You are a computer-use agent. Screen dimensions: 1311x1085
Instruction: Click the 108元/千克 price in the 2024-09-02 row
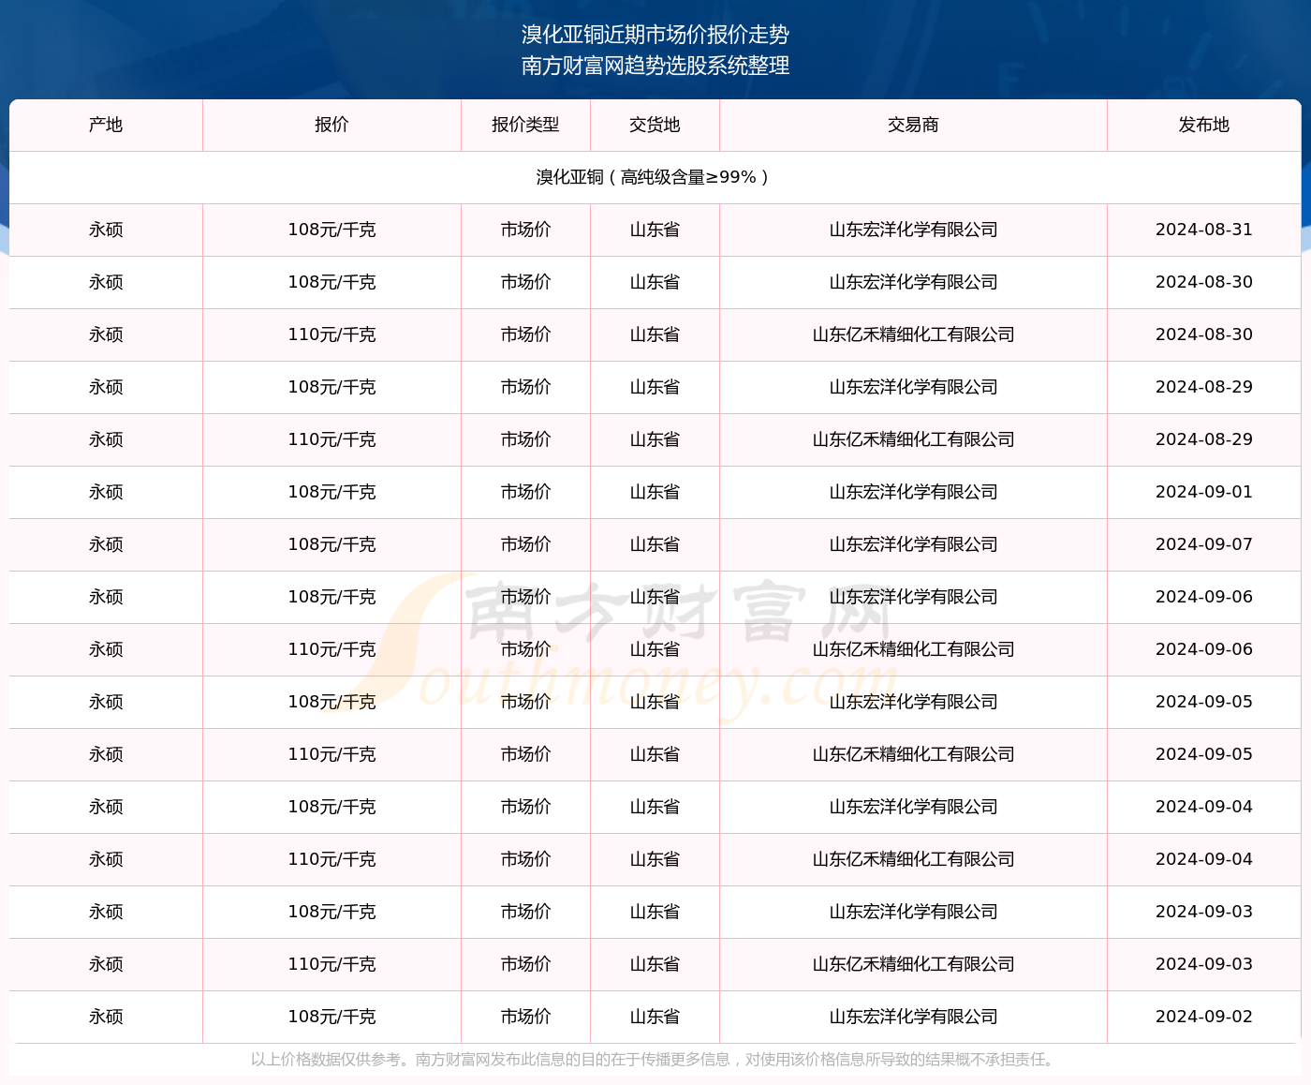click(331, 1017)
